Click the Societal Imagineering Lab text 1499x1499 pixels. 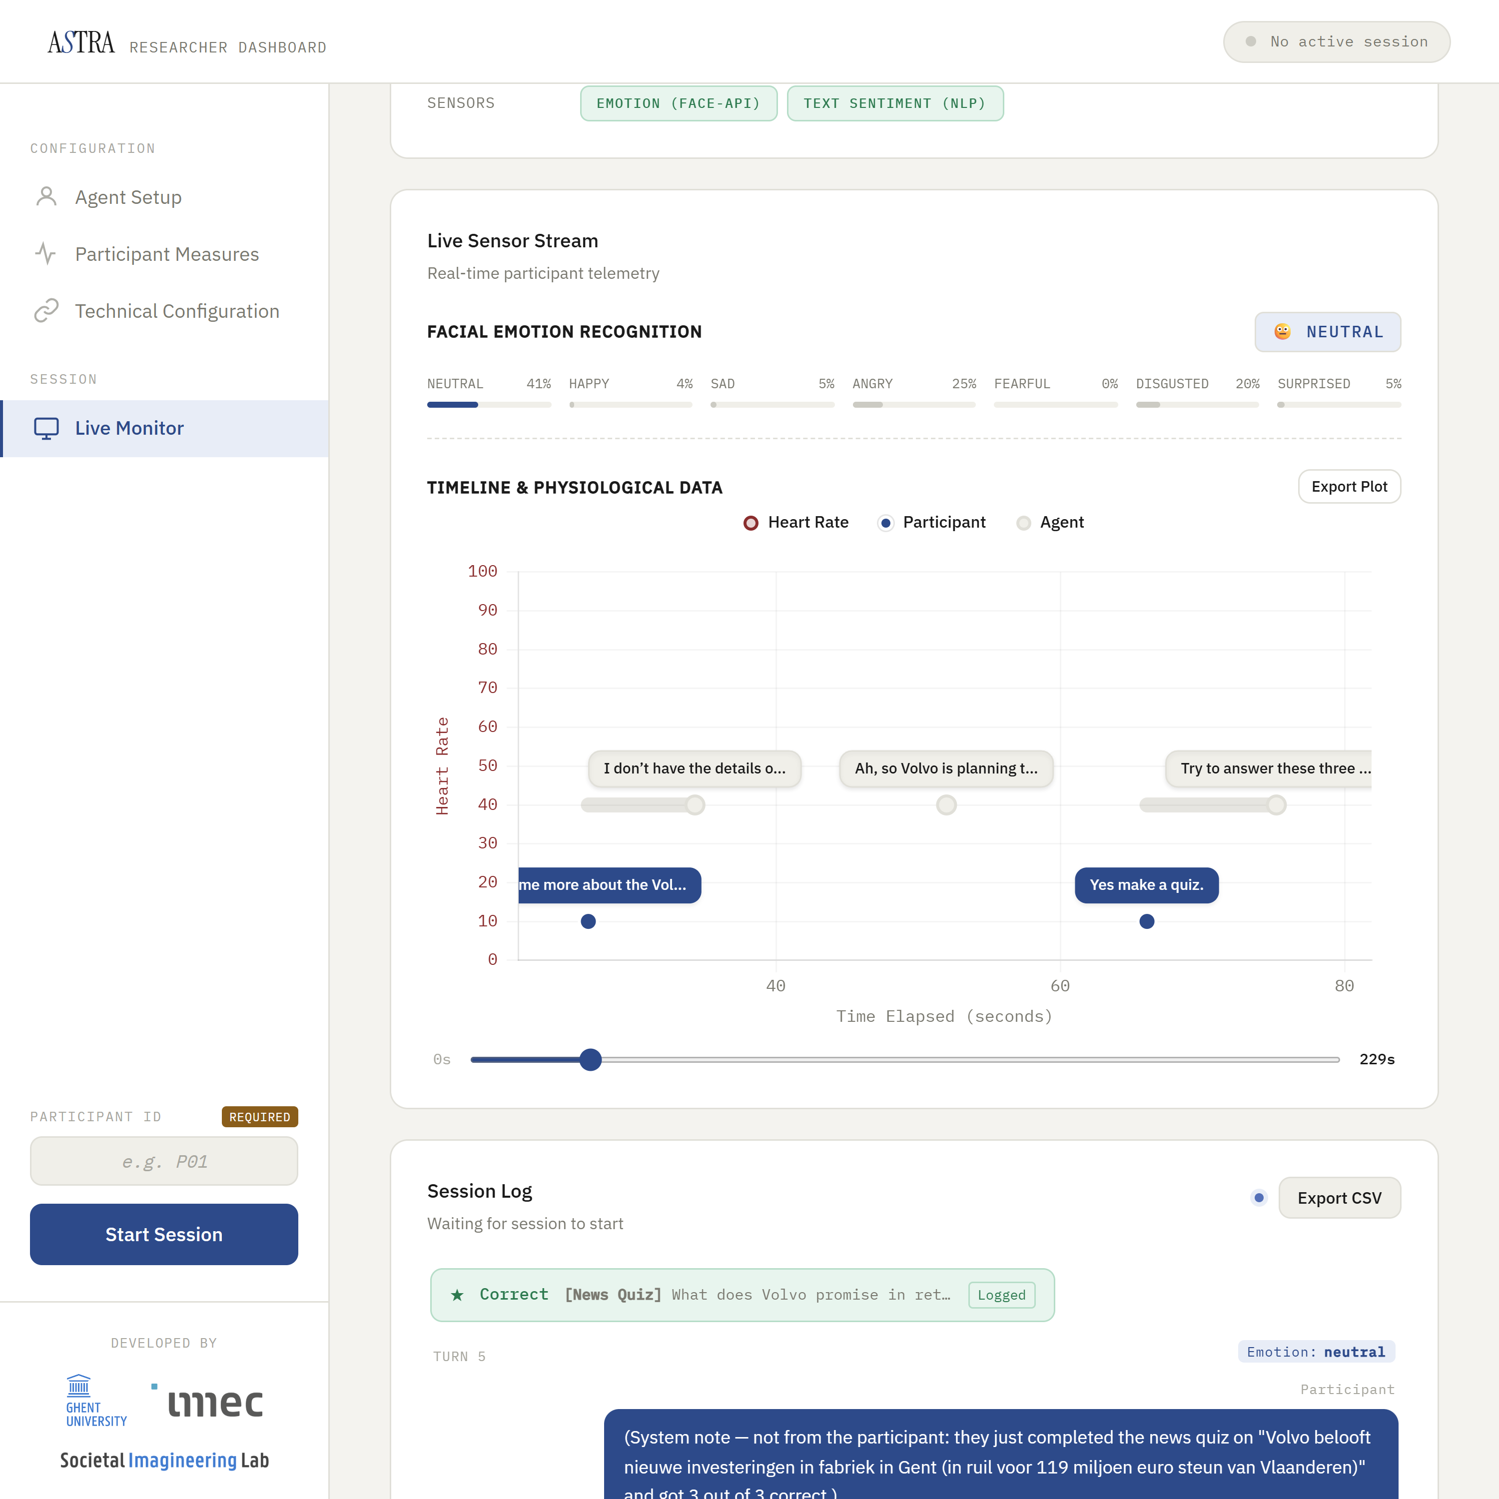coord(164,1460)
